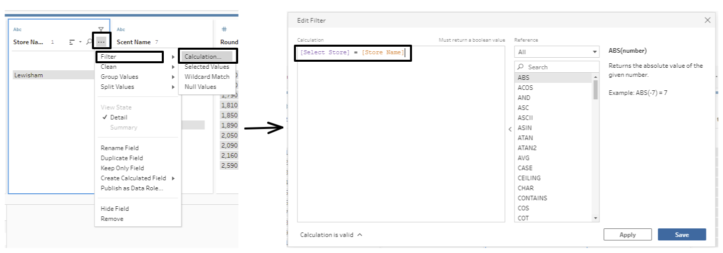Select Remove menu entry
Viewport: 723px width, 253px height.
tap(137, 219)
